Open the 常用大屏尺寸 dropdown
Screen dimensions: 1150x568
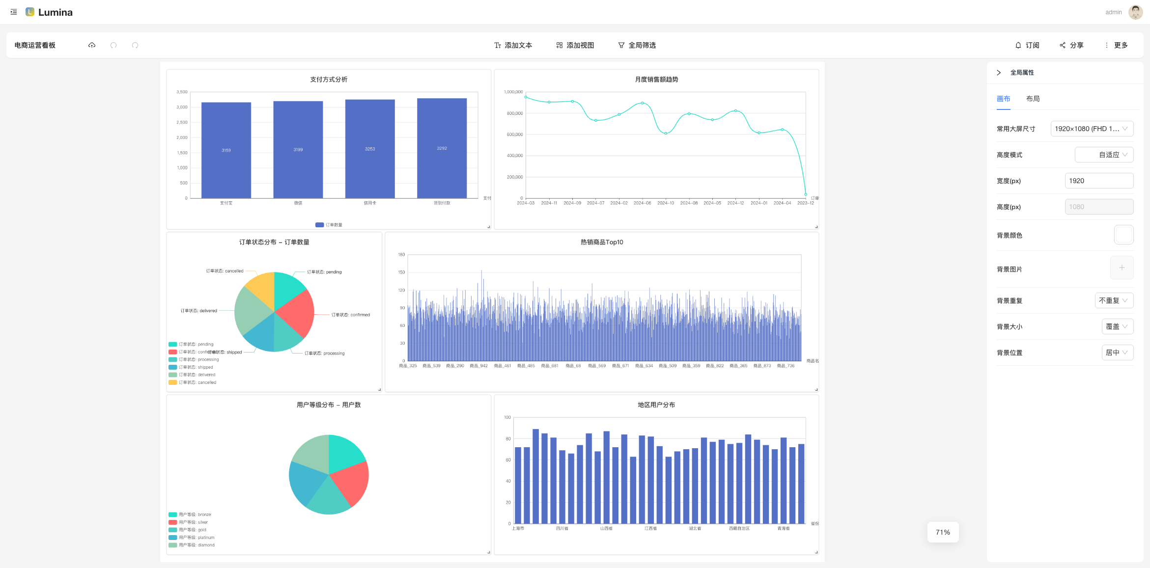(x=1092, y=129)
